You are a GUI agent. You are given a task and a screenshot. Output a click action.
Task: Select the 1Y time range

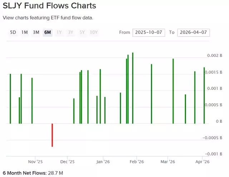(x=59, y=32)
